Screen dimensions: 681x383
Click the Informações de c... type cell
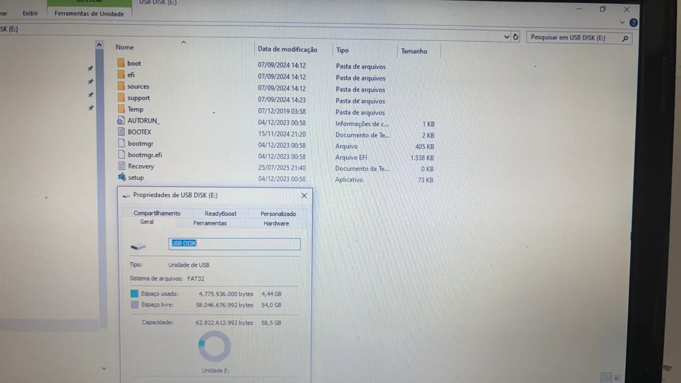tap(362, 124)
